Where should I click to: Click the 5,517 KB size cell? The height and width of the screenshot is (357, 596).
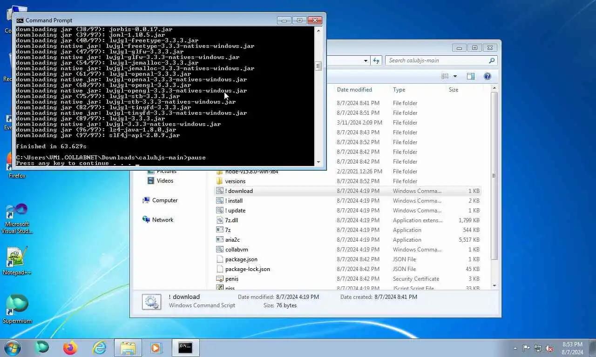(x=469, y=240)
